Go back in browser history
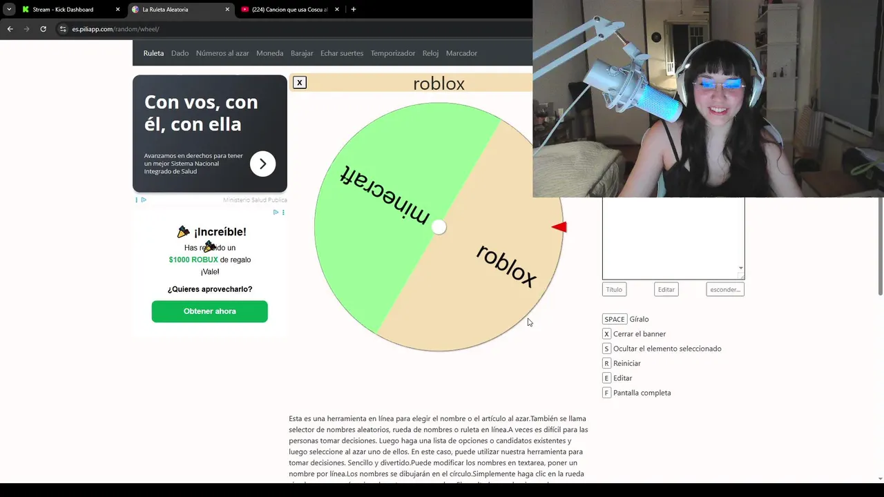The height and width of the screenshot is (497, 884). point(10,29)
